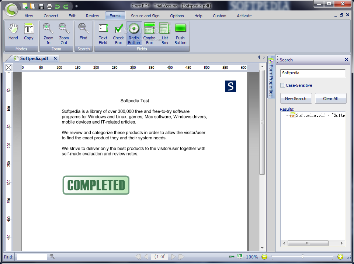
Task: Select the Softpedia.pdf document tab
Action: pyautogui.click(x=34, y=58)
